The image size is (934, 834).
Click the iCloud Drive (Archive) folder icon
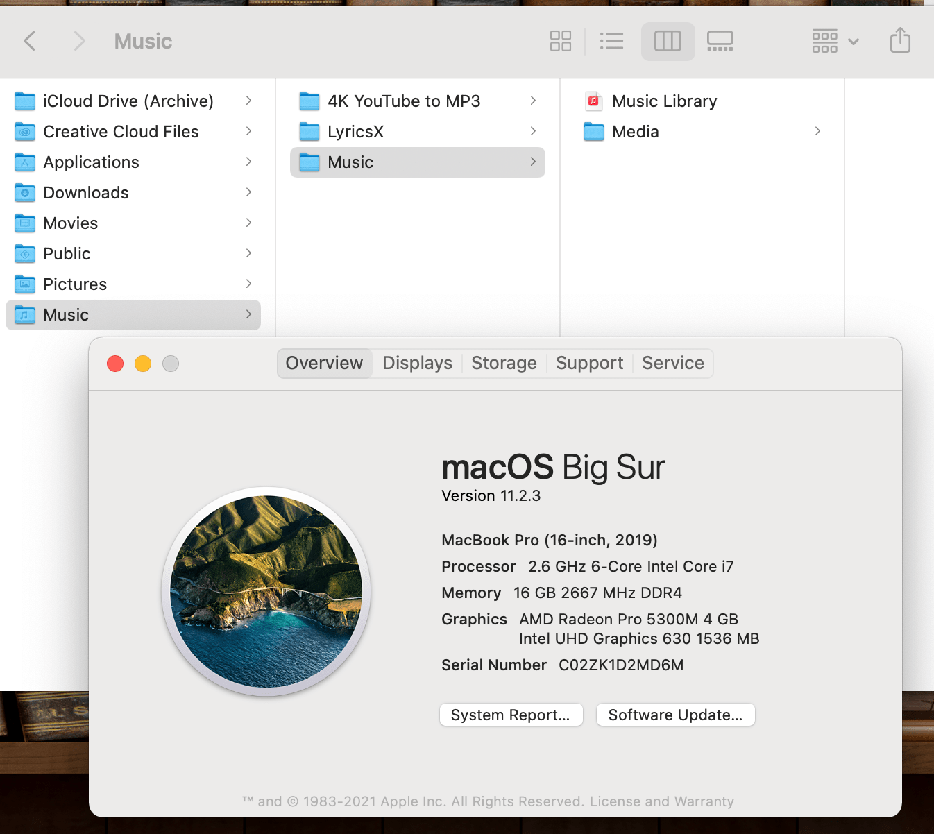(x=25, y=101)
